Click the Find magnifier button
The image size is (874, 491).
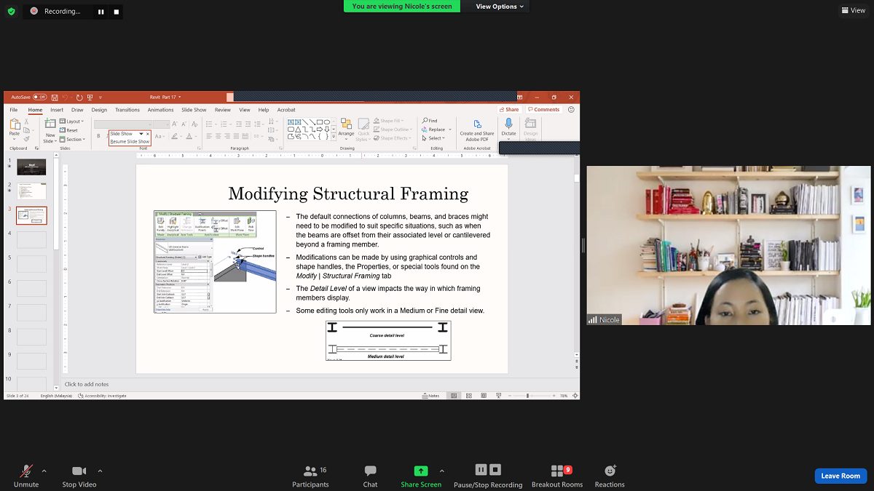coord(430,121)
